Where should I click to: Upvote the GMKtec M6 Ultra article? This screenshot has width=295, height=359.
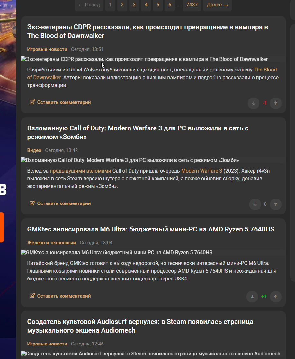[x=276, y=297]
